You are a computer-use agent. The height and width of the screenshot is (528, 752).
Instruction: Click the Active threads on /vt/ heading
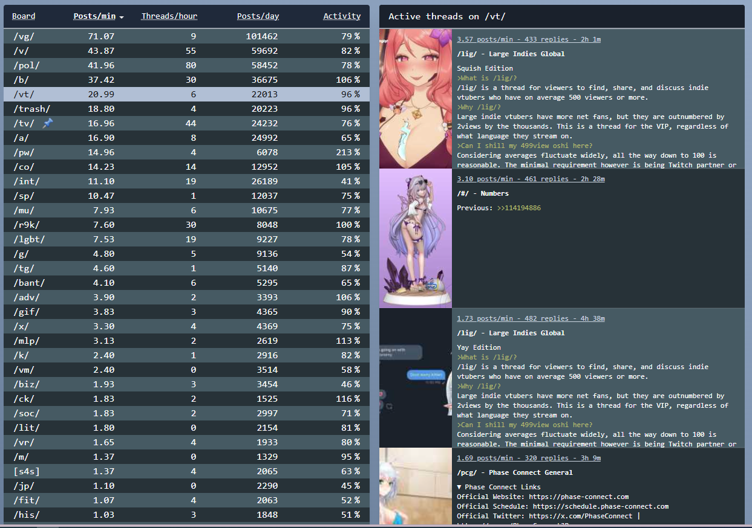tap(447, 16)
